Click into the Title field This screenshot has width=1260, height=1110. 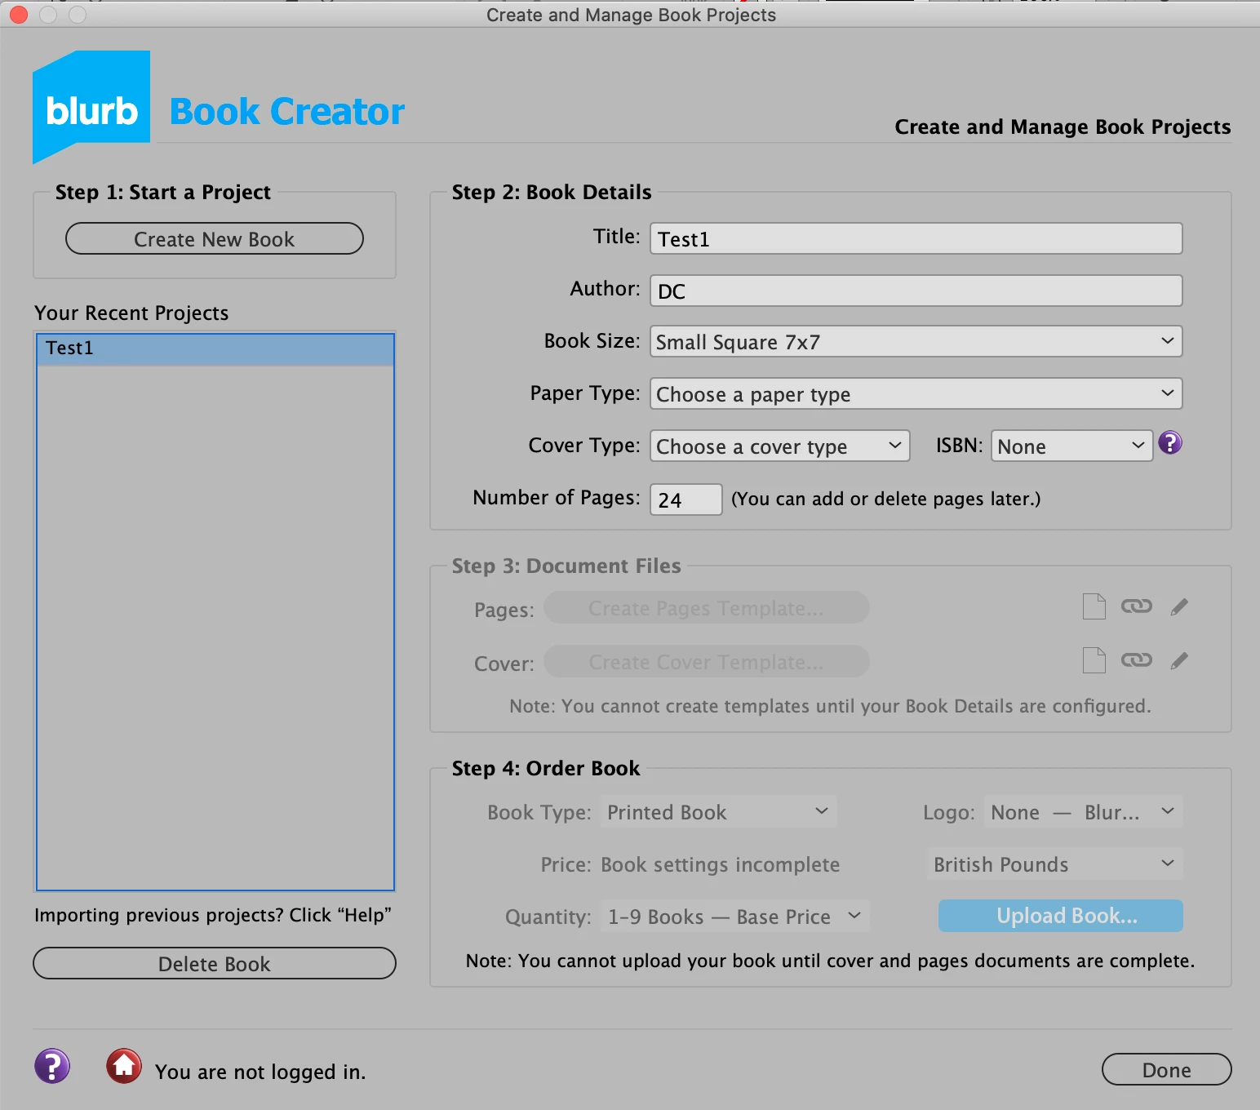click(916, 238)
